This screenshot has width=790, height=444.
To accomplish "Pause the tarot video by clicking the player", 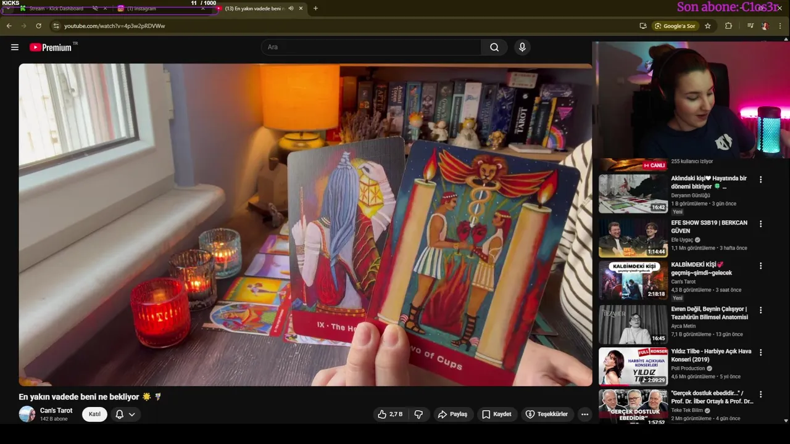I will (305, 224).
